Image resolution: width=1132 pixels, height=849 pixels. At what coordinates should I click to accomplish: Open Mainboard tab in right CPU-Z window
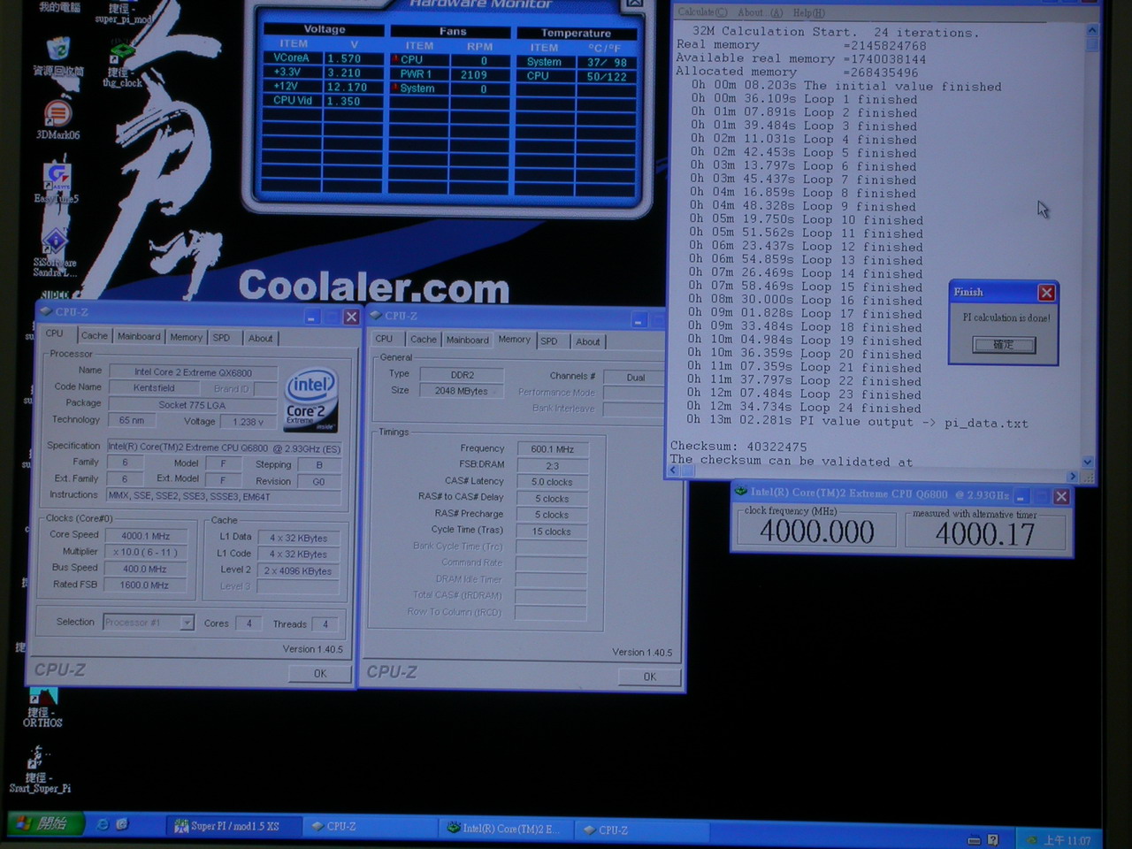pos(467,340)
